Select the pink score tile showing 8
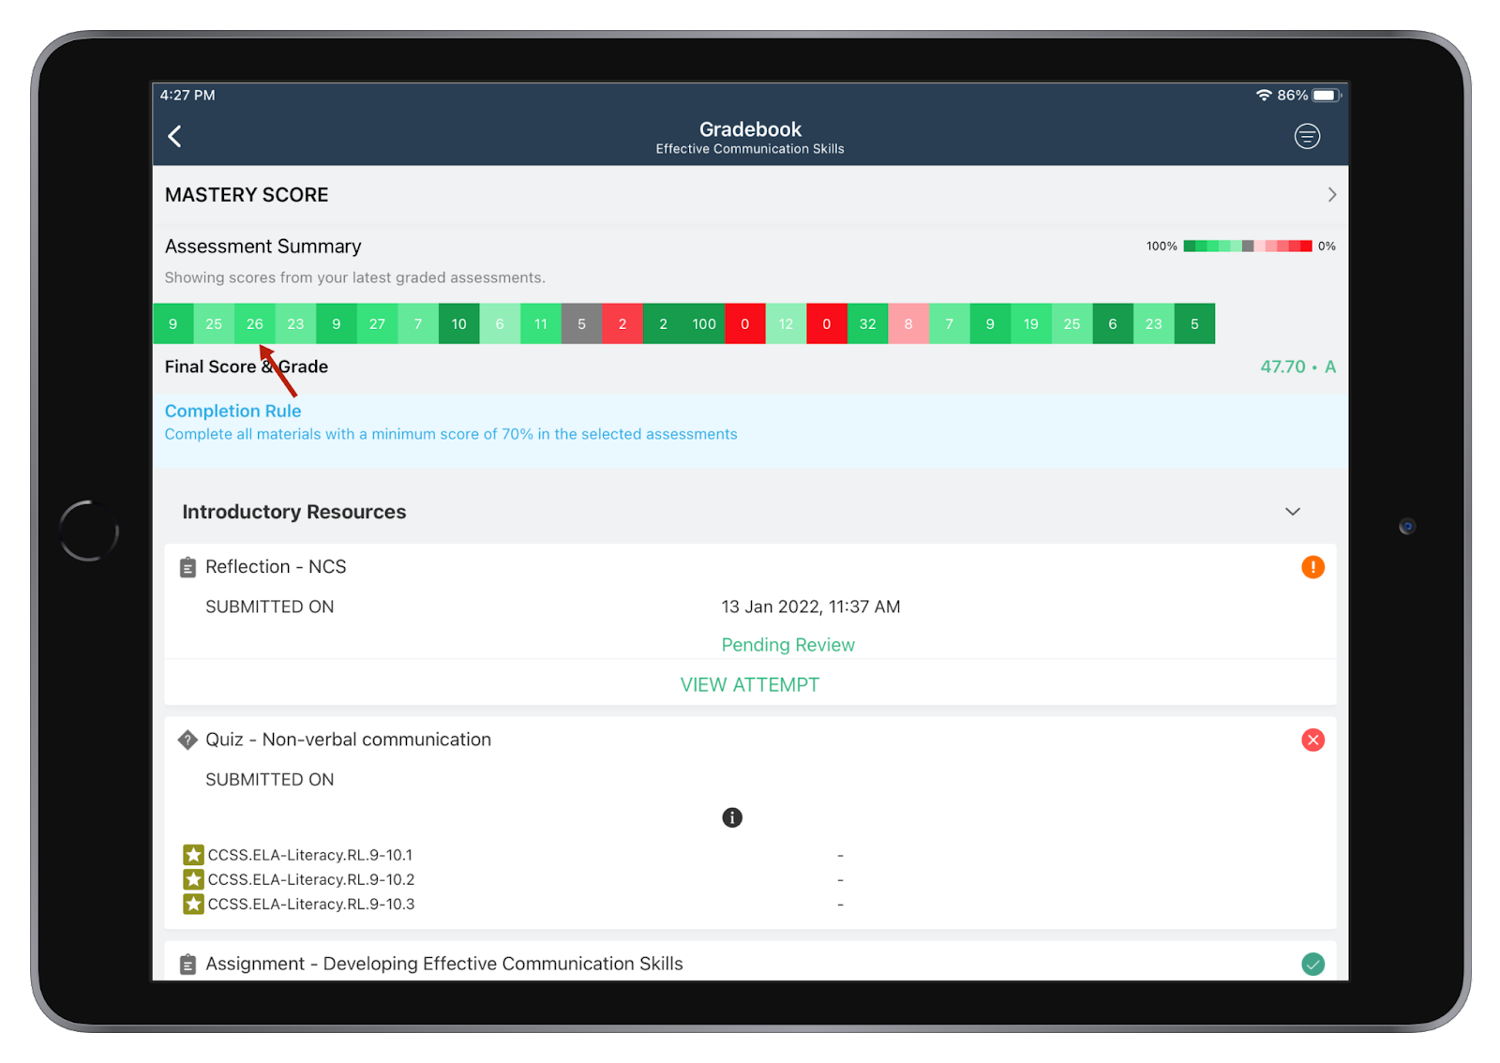 click(x=908, y=324)
